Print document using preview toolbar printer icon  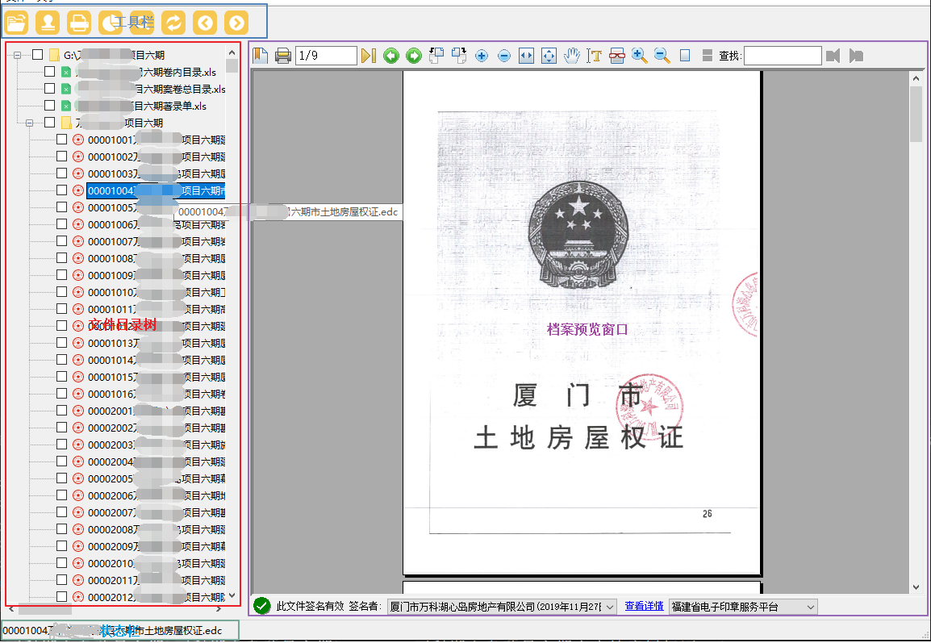[x=283, y=56]
